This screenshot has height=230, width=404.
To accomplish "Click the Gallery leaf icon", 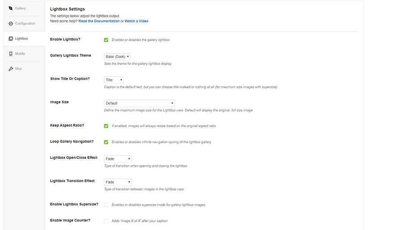I will pos(11,9).
